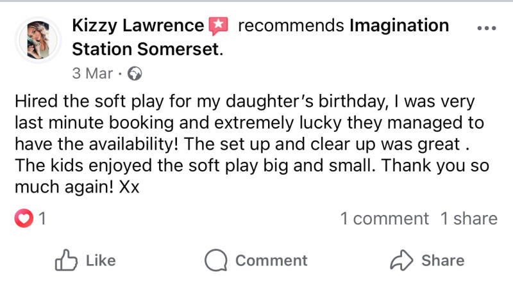This screenshot has height=284, width=513.
Task: Open the three-dot post options menu
Action: pyautogui.click(x=487, y=28)
